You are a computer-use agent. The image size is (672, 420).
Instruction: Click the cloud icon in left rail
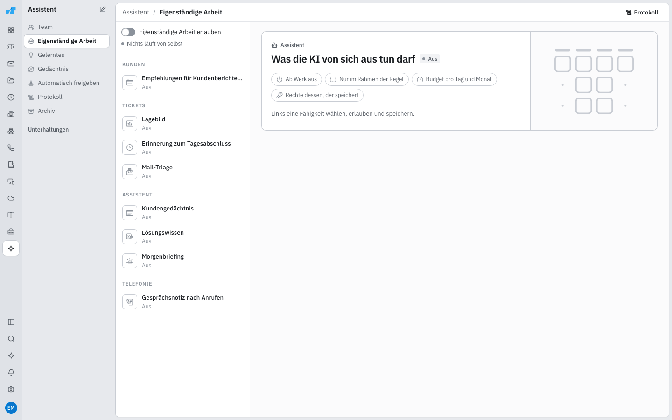coord(11,198)
